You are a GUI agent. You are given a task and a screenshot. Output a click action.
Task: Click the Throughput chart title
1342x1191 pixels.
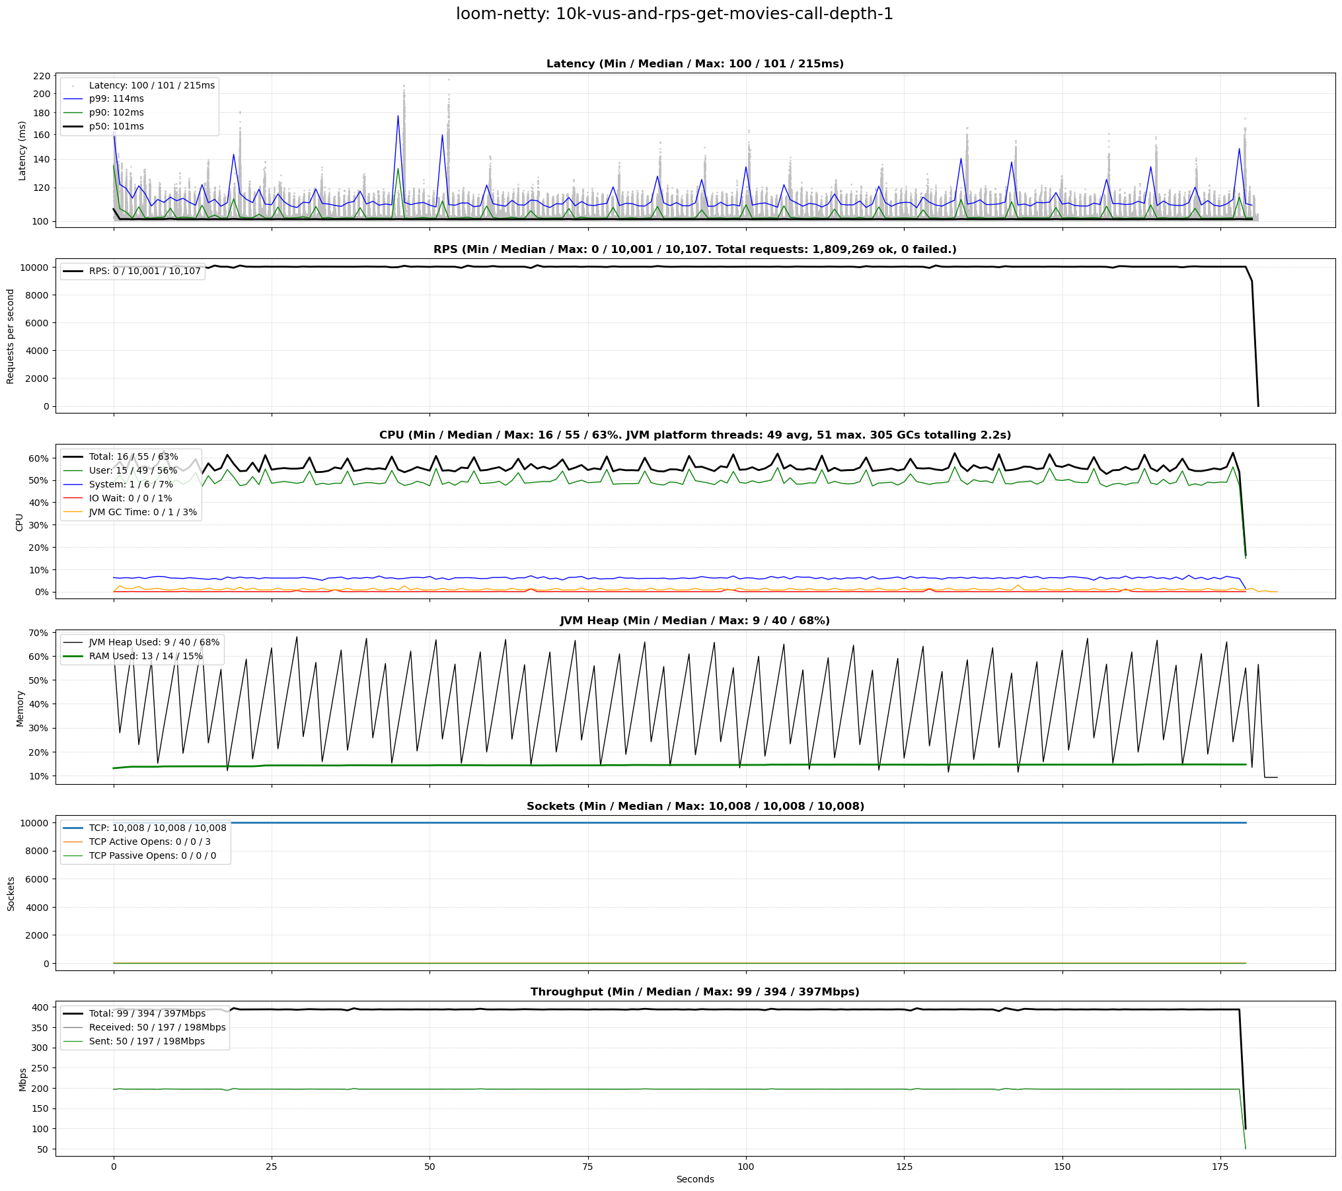point(694,992)
